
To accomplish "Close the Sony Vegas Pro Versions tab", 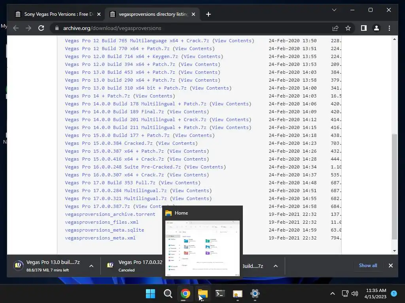I will point(98,14).
